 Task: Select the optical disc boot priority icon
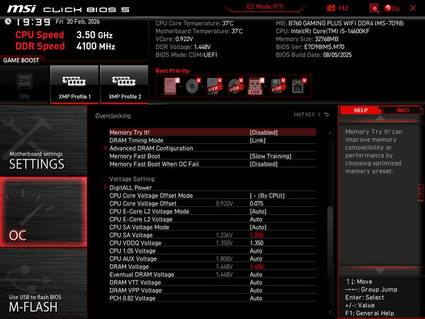coord(193,86)
